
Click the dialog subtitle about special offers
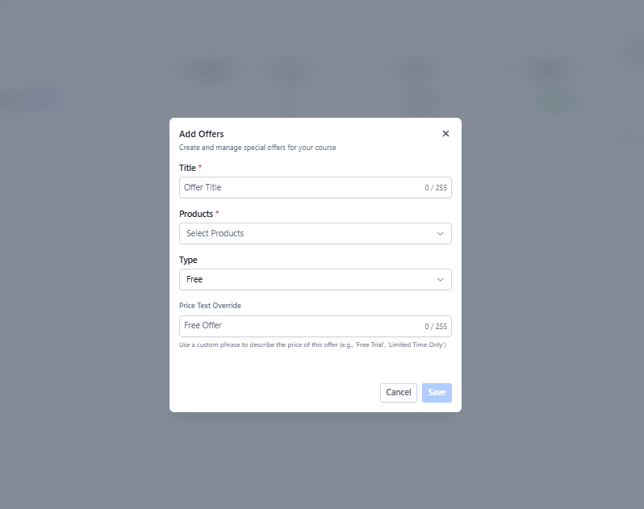(x=257, y=148)
